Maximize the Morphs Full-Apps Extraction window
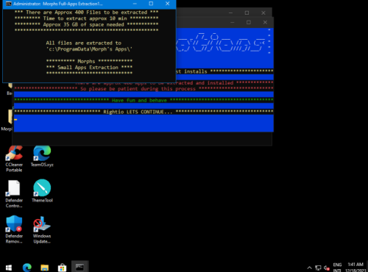368x272 pixels. coord(151,4)
